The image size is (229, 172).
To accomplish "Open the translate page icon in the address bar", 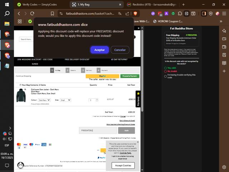I will click(x=120, y=14).
